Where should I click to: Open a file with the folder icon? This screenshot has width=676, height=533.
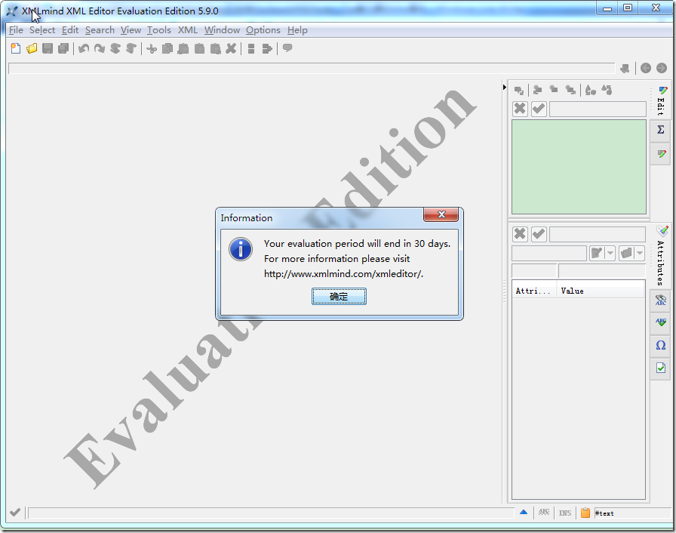pos(32,48)
